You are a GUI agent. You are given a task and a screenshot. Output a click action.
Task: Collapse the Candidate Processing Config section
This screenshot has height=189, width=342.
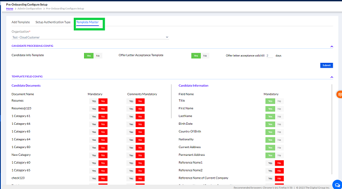click(x=332, y=47)
